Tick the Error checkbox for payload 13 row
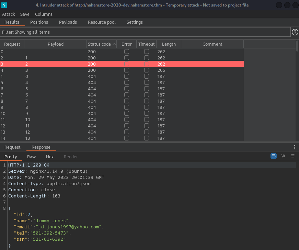Image resolution: width=299 pixels, height=250 pixels. [127, 138]
